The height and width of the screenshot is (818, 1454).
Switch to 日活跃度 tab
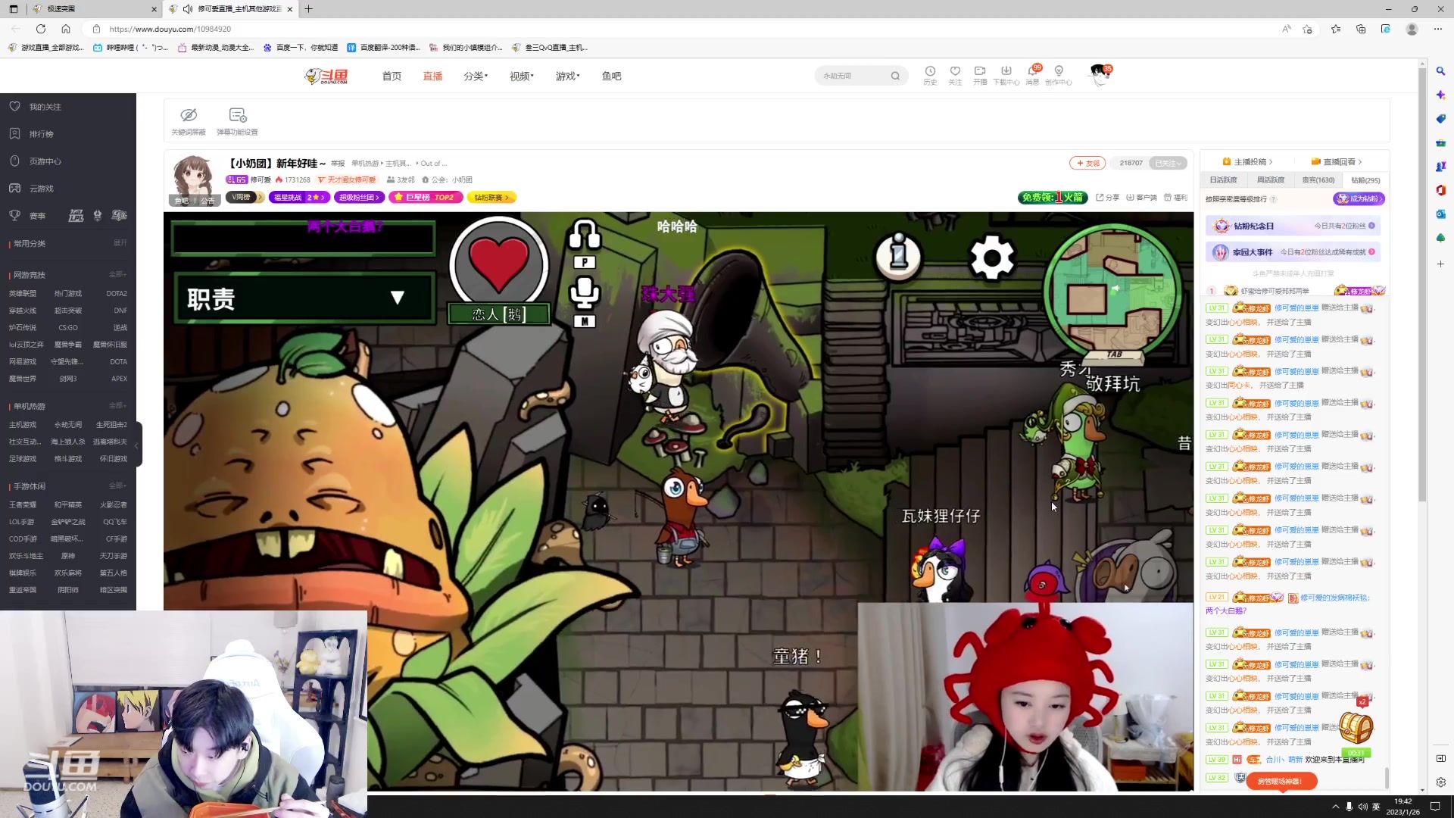(1223, 180)
